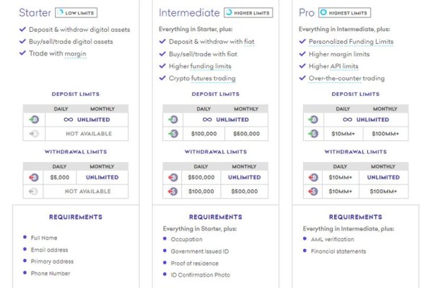Click the Highest Limits badge beside Pro
Viewport: 433px width, 288px height.
coord(344,13)
